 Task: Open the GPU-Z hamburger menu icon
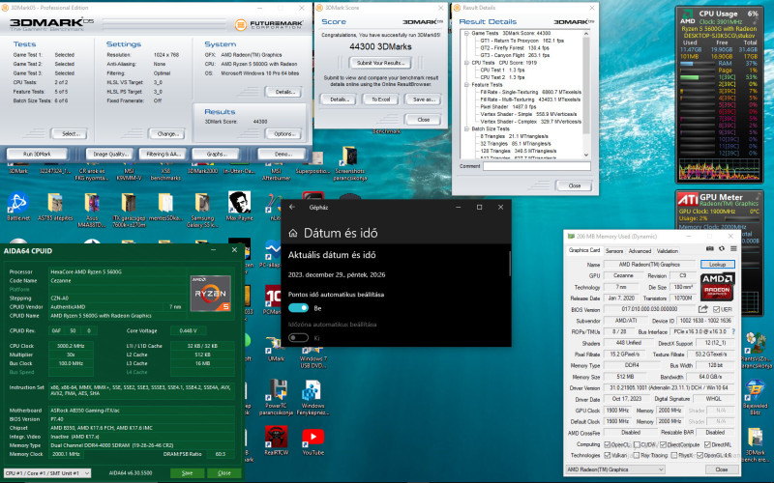click(x=733, y=249)
